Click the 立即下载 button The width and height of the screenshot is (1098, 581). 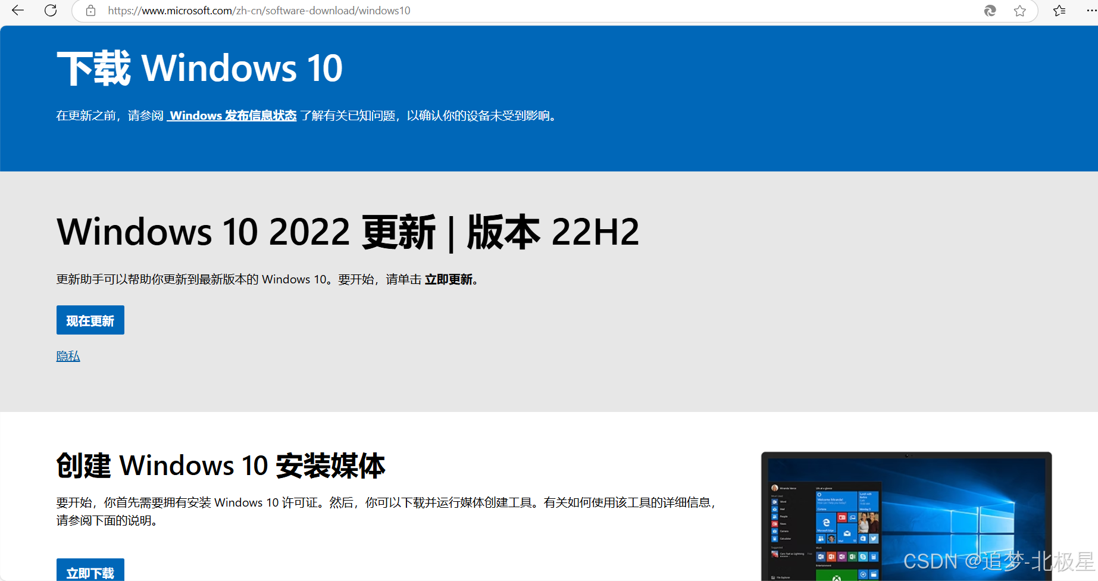(x=90, y=570)
